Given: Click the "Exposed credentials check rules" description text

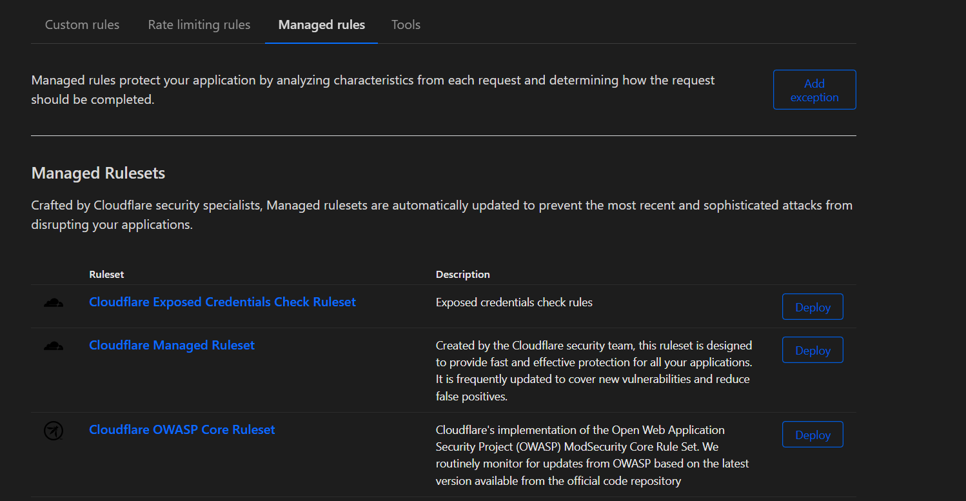Looking at the screenshot, I should [514, 302].
